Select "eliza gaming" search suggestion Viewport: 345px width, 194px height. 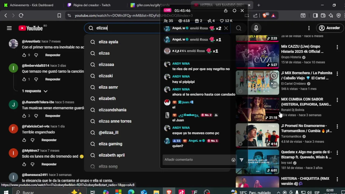point(110,144)
